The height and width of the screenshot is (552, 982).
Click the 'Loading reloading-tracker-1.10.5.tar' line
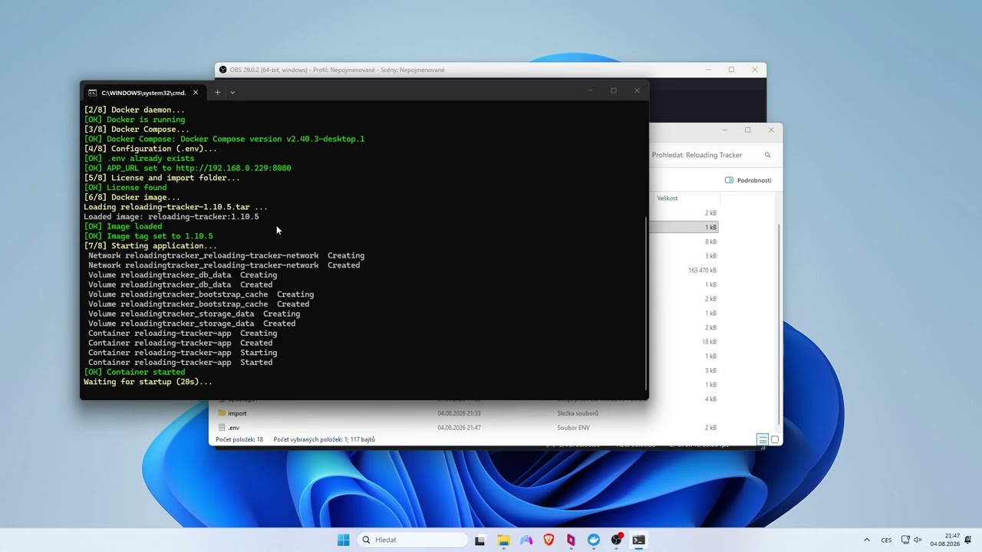coord(176,207)
